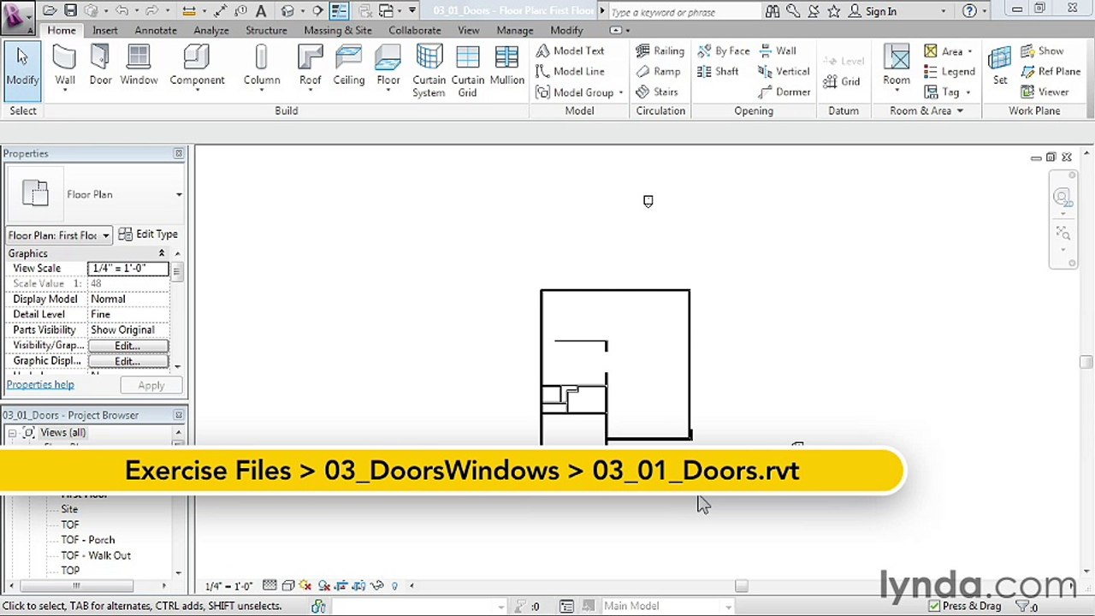The image size is (1095, 616).
Task: Select TOF - Walk Out view
Action: pyautogui.click(x=96, y=555)
